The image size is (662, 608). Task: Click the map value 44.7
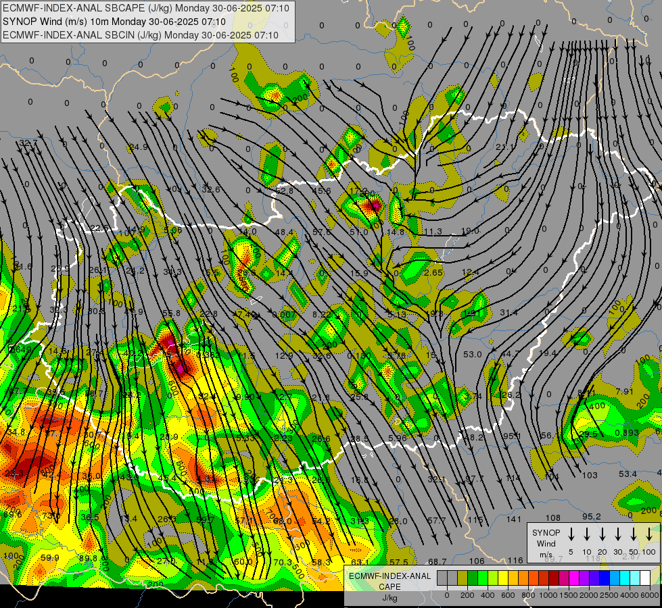[x=510, y=353]
